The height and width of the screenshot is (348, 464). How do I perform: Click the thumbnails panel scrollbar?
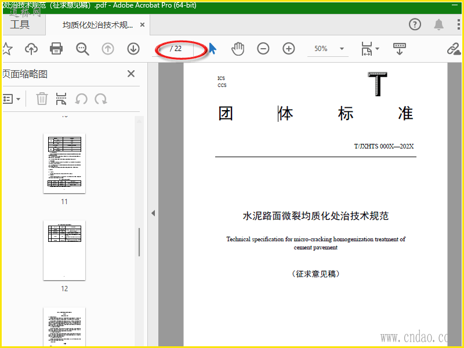(139, 242)
